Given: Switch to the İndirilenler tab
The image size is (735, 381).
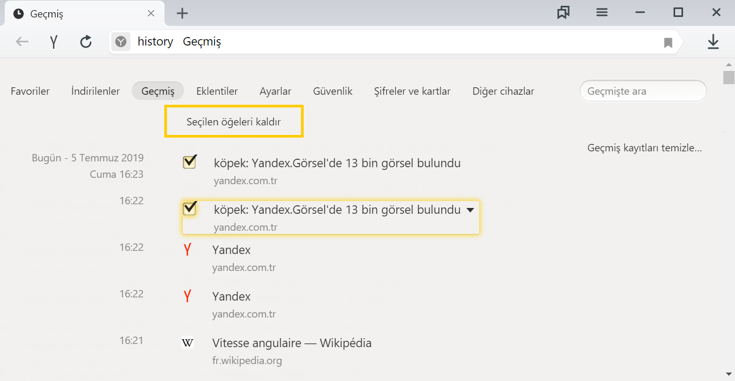Looking at the screenshot, I should tap(95, 91).
